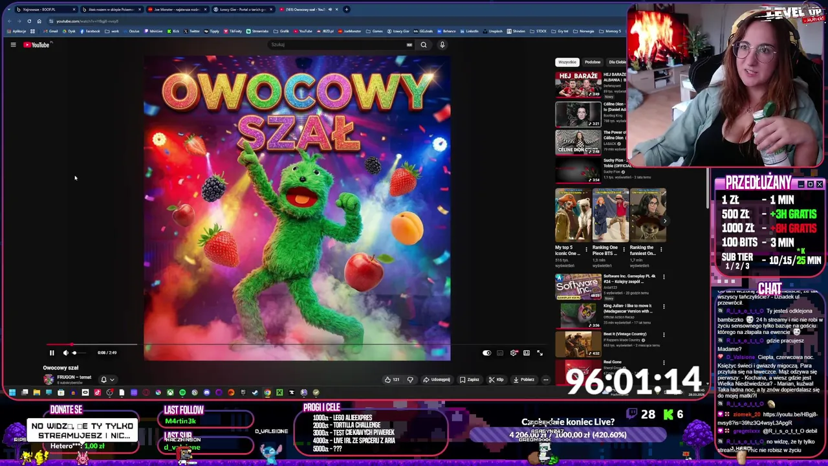
Task: Launch Spotify from the taskbar
Action: (182, 392)
